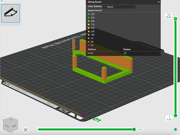Click the 200 speed swatch
This screenshot has width=180, height=135.
[x=89, y=21]
